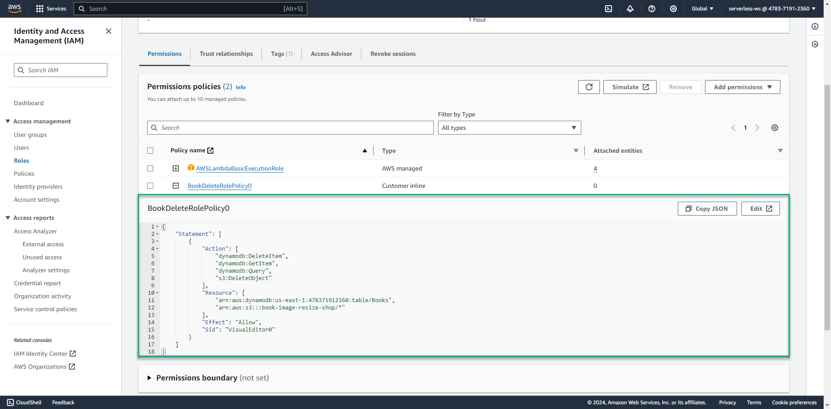This screenshot has width=831, height=409.
Task: Open Policies in the sidebar
Action: click(x=24, y=174)
